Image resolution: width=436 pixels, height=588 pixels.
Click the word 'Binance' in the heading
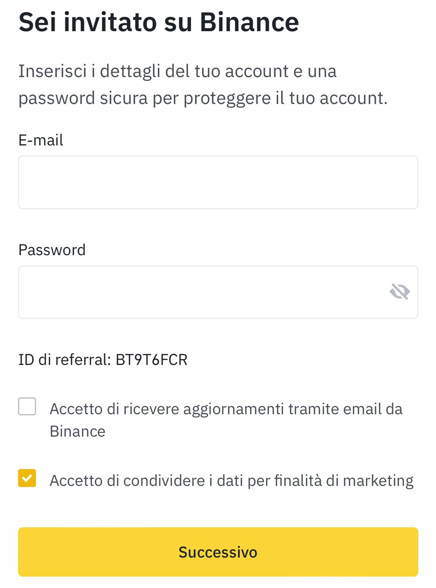point(249,22)
